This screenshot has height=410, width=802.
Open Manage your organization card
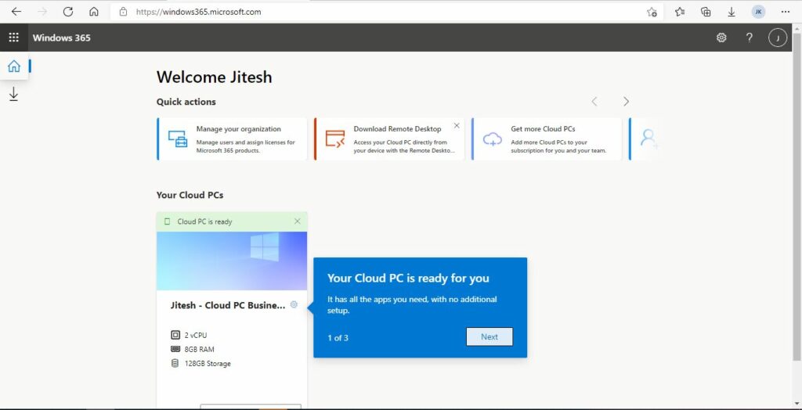[x=232, y=139]
